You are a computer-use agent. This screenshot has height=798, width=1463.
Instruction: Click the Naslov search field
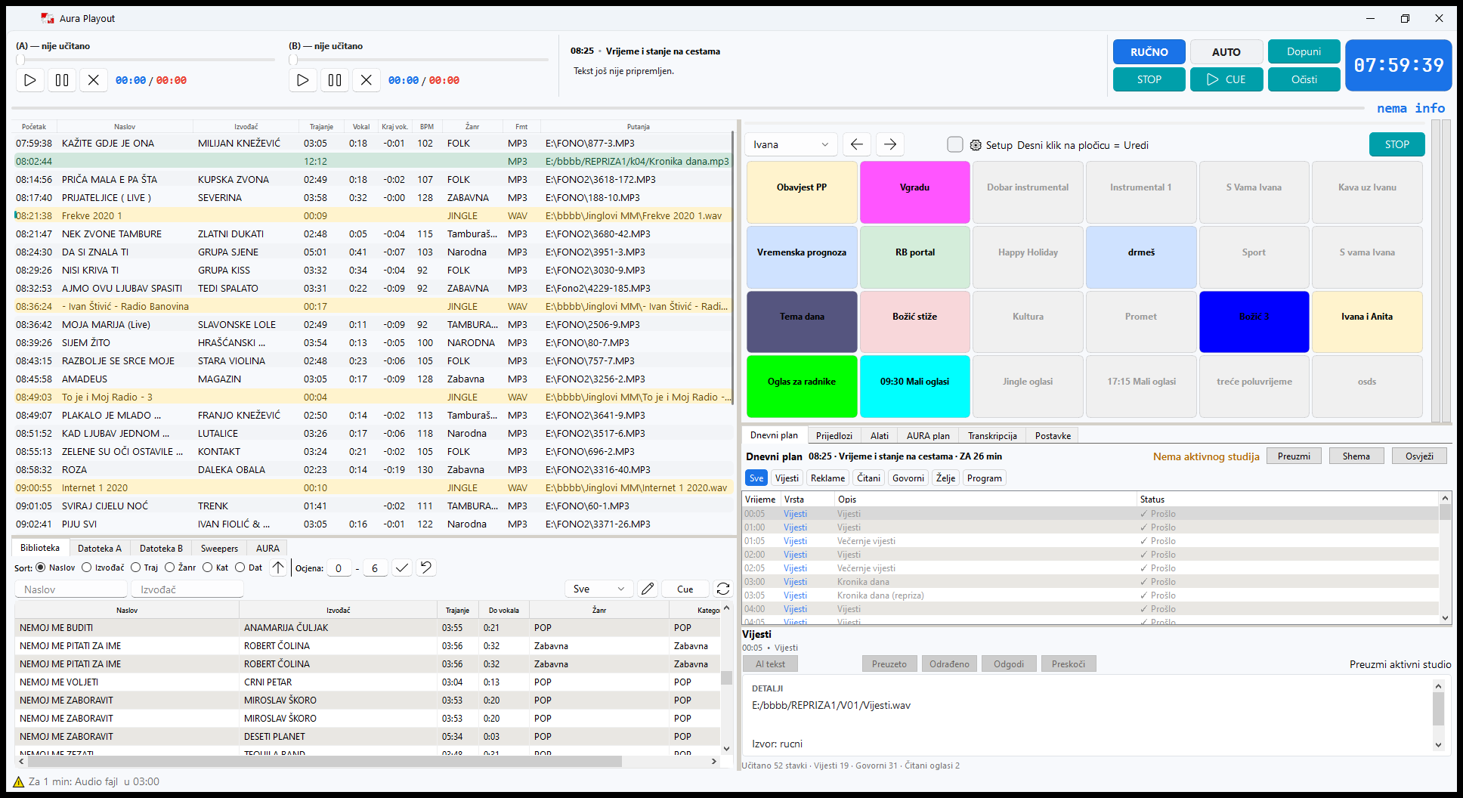pyautogui.click(x=71, y=589)
